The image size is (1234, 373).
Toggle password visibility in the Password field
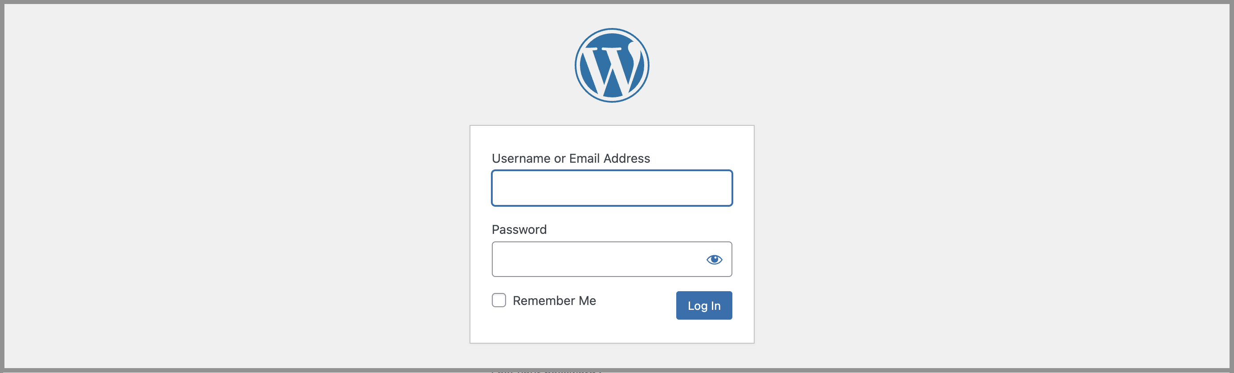click(714, 259)
